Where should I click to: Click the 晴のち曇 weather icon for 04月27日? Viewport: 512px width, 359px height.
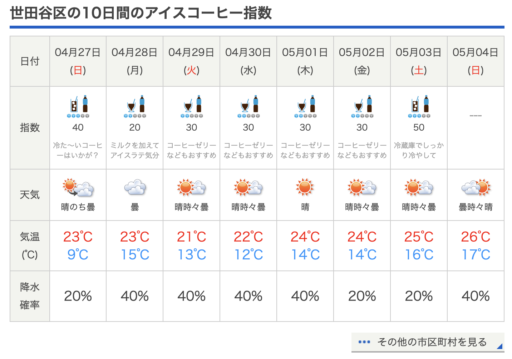click(x=78, y=188)
